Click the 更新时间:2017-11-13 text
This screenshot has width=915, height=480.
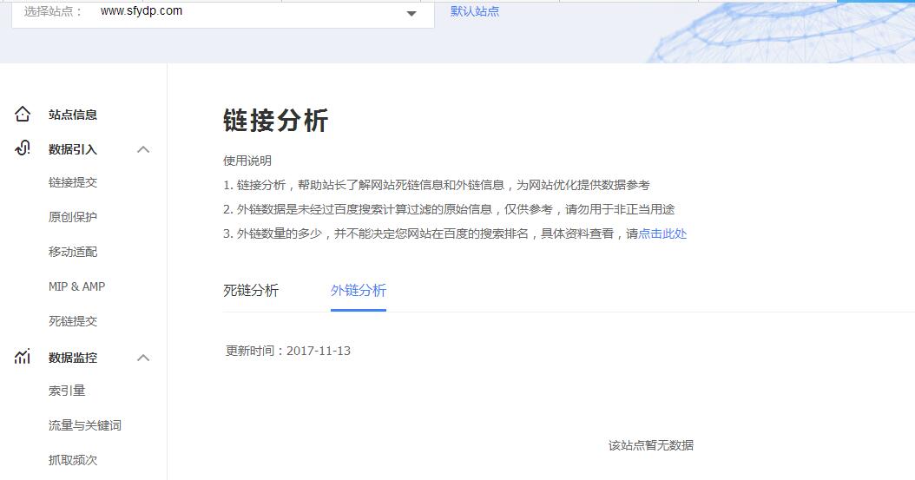tap(288, 351)
